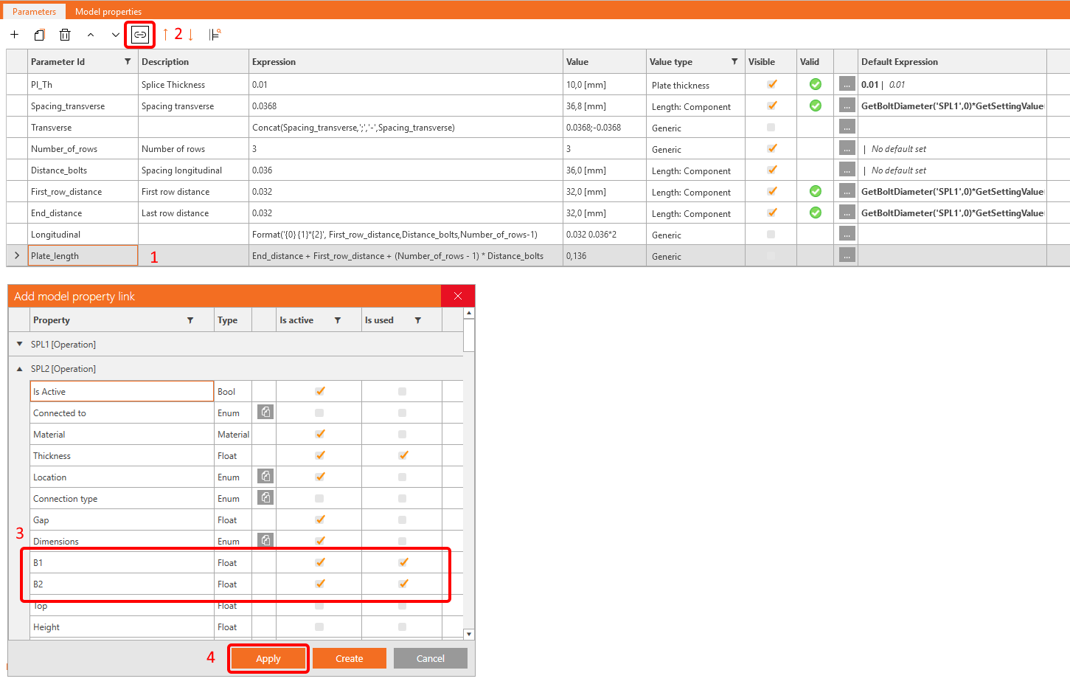1070x687 pixels.
Task: Click the upward chevron move-up icon
Action: tap(91, 35)
